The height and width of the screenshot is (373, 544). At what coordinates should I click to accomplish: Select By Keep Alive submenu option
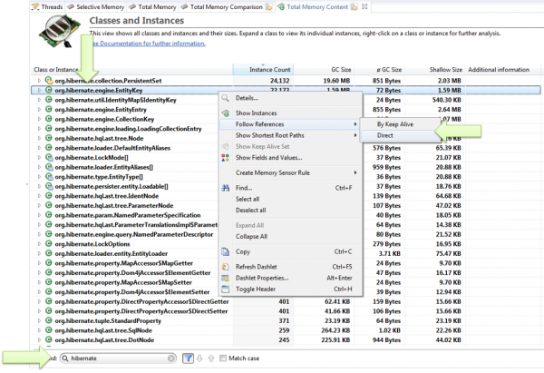pyautogui.click(x=401, y=124)
